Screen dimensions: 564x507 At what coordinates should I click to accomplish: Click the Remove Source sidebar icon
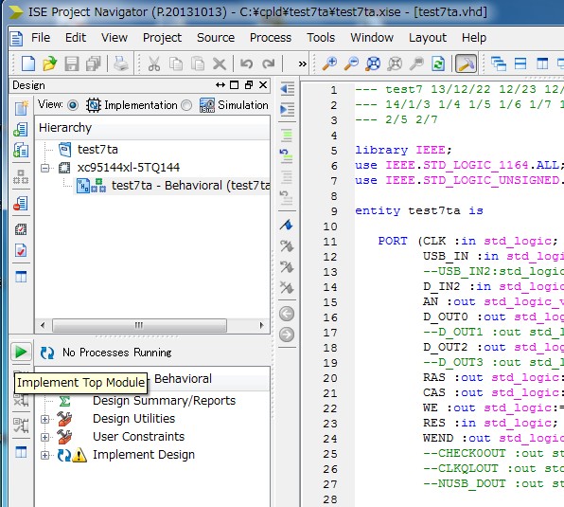click(x=21, y=204)
